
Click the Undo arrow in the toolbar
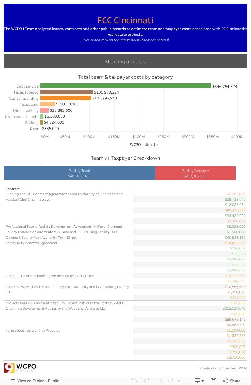pos(134,381)
